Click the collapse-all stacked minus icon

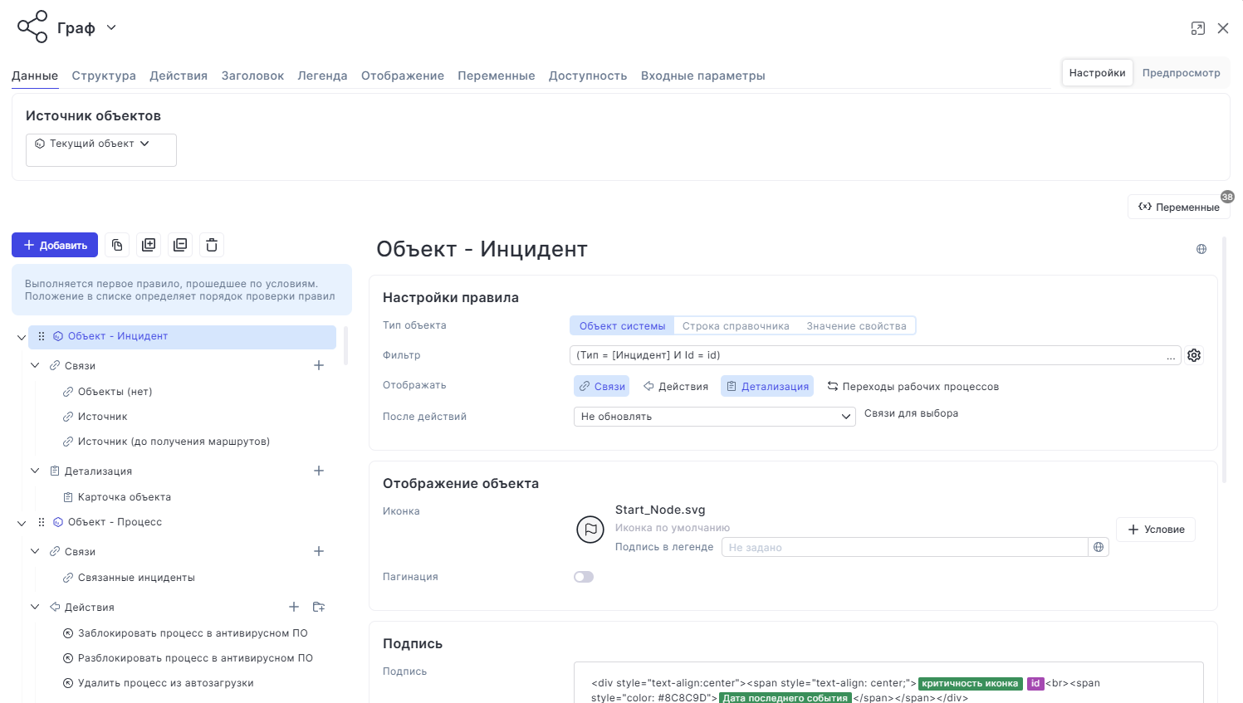pyautogui.click(x=180, y=245)
